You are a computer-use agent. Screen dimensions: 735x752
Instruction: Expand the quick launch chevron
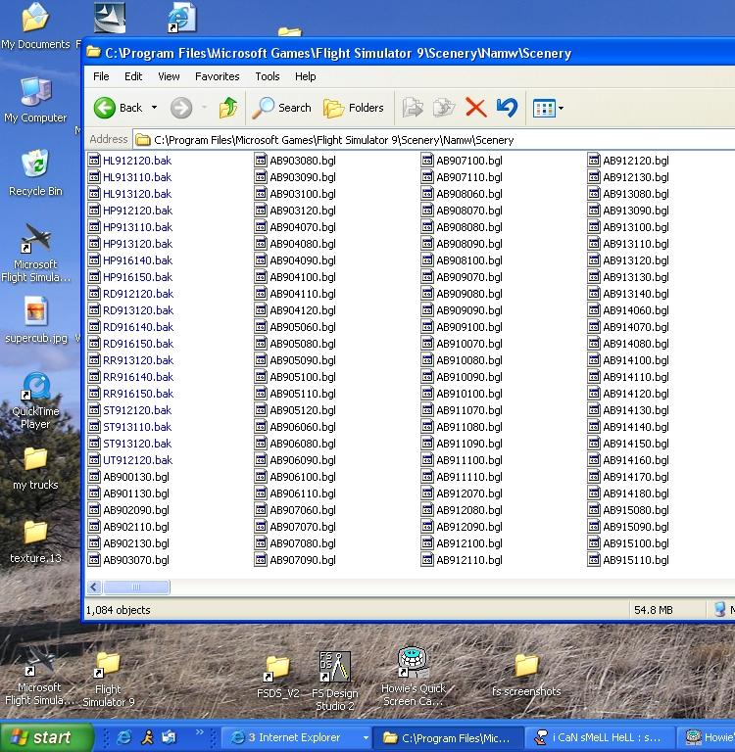point(199,731)
